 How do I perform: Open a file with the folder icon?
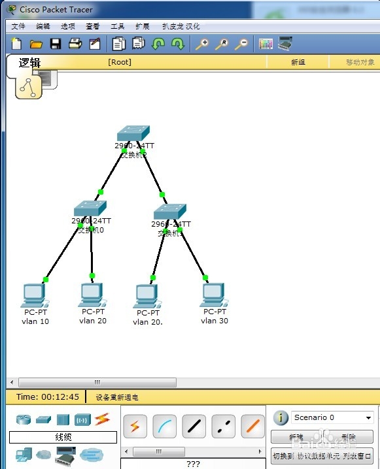point(36,44)
